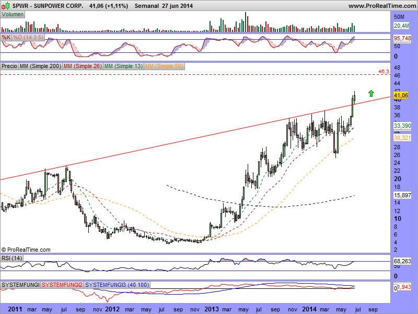
Task: Click the 41,06 (+1,11%) price change text
Action: [109, 6]
